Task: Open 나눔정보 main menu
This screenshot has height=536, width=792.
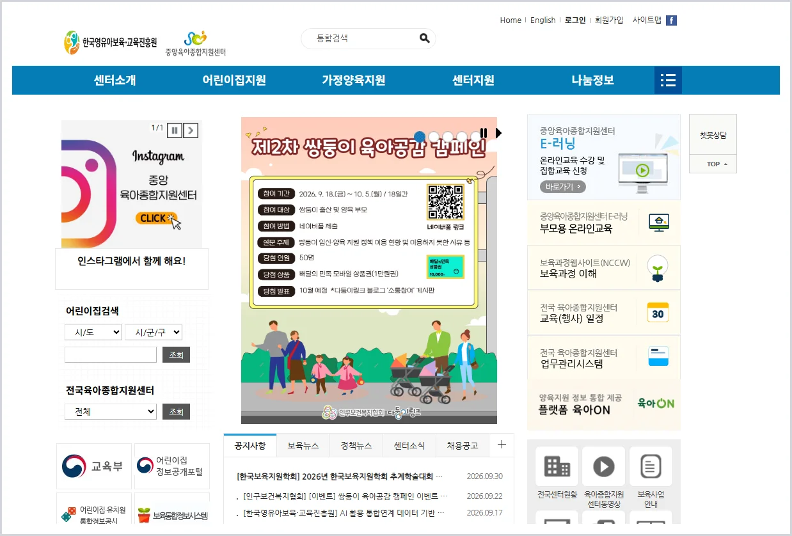Action: (593, 81)
